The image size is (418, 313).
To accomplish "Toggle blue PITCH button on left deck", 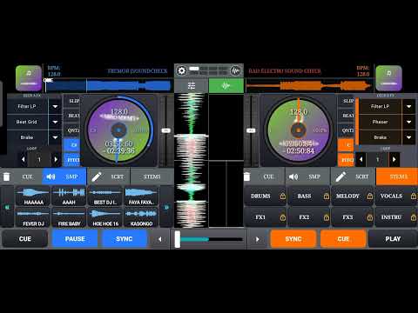I will coord(72,160).
